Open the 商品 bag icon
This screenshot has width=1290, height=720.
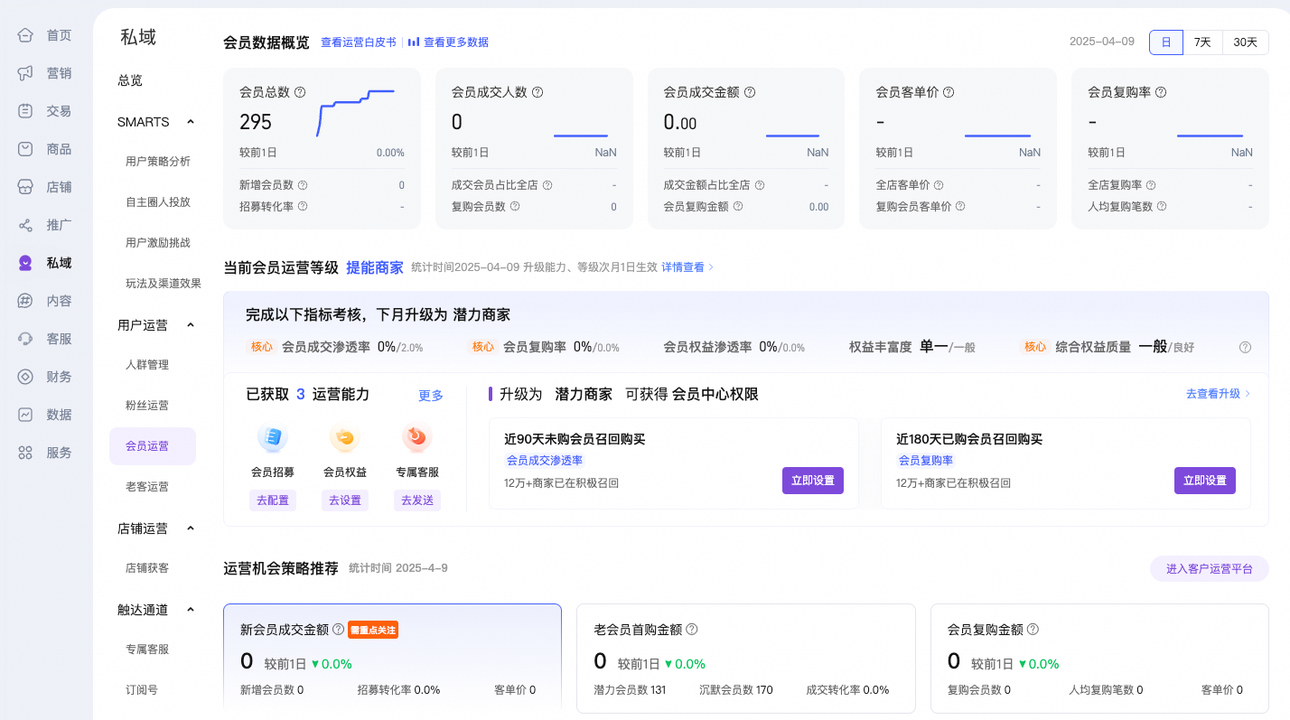[26, 149]
